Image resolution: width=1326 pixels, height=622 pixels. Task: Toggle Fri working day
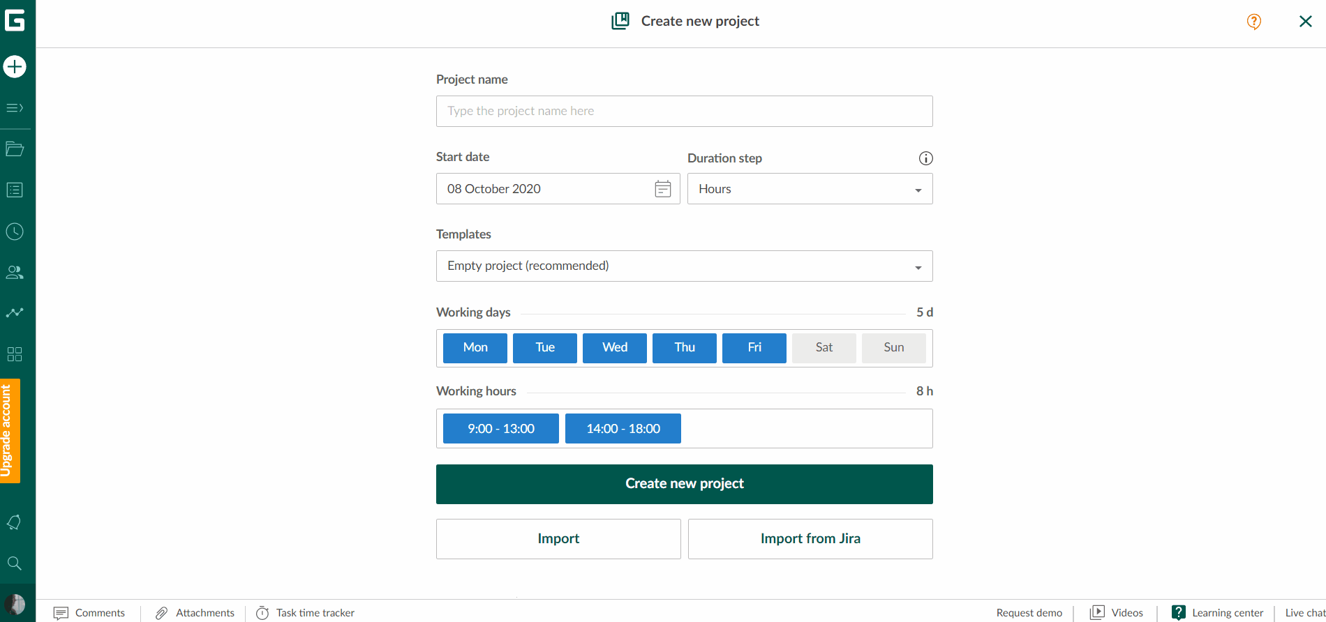click(x=754, y=348)
